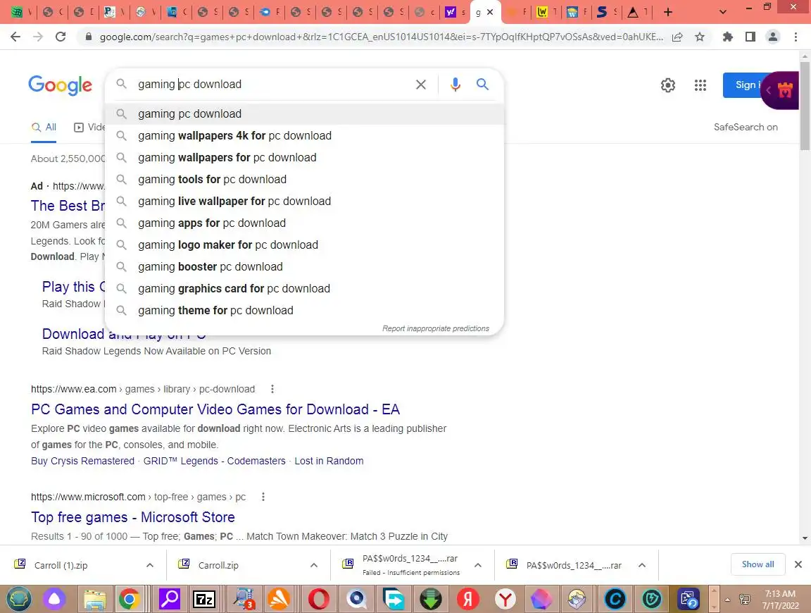Choose suggestion gaming live wallpaper for pc
811x613 pixels.
[x=304, y=201]
